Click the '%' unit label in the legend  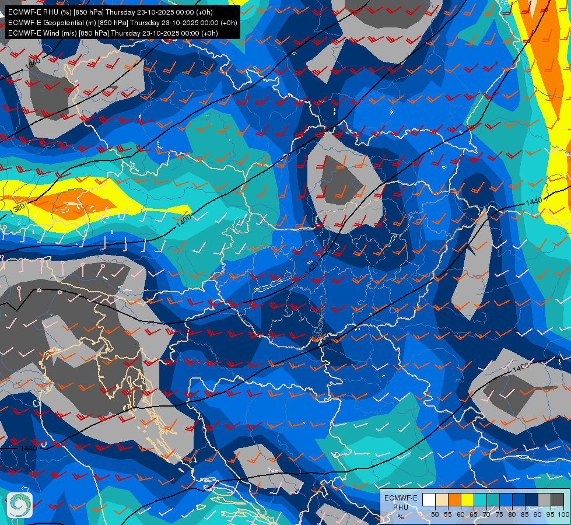click(401, 517)
